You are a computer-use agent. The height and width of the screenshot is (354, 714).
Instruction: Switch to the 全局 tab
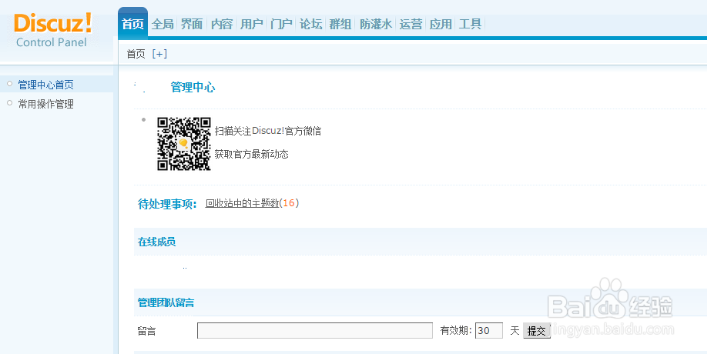163,24
